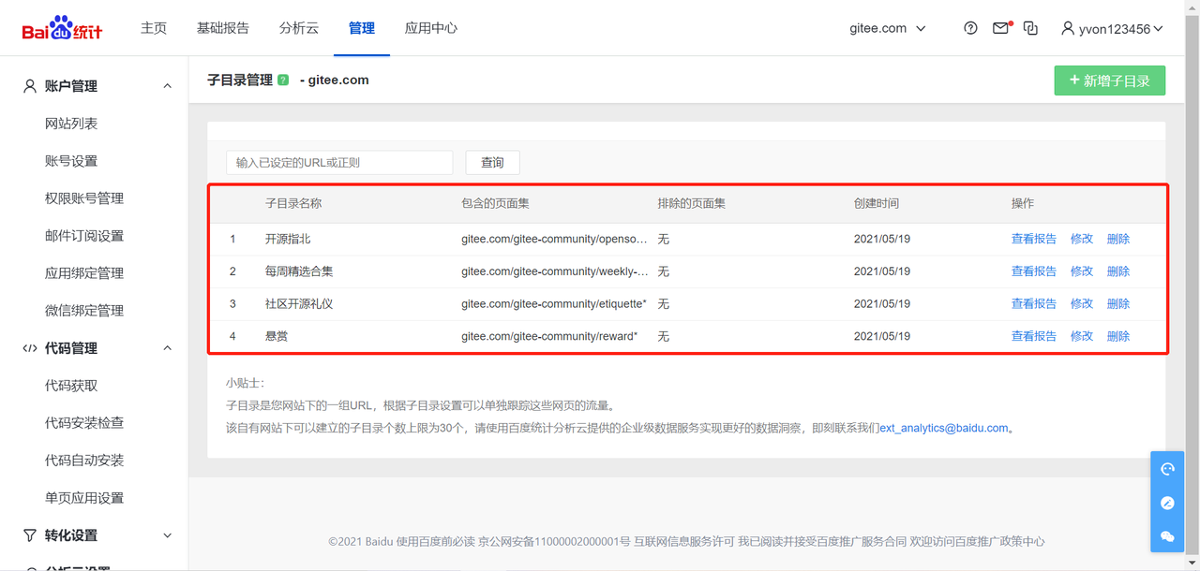Open 权限账号管理 in the sidebar
Viewport: 1200px width, 571px height.
(84, 198)
